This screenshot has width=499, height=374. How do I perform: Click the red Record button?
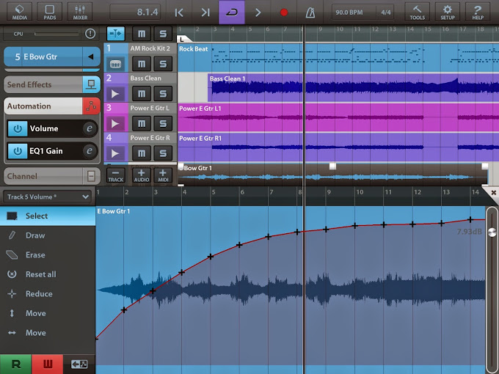[x=284, y=12]
